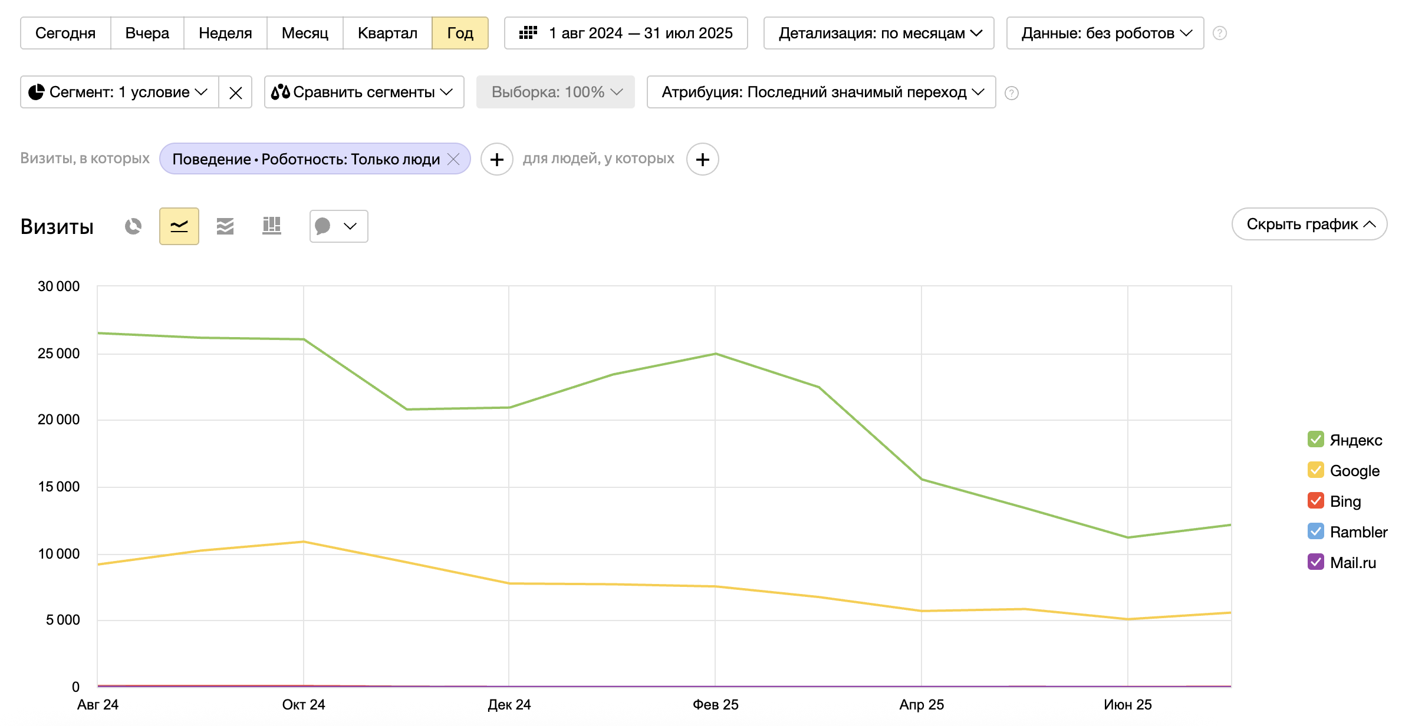
Task: Add people condition with plus button
Action: tap(702, 159)
